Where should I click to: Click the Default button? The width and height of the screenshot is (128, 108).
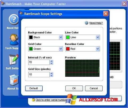(34, 88)
